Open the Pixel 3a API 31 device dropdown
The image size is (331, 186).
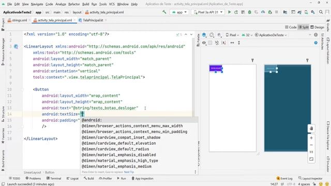pyautogui.click(x=208, y=12)
